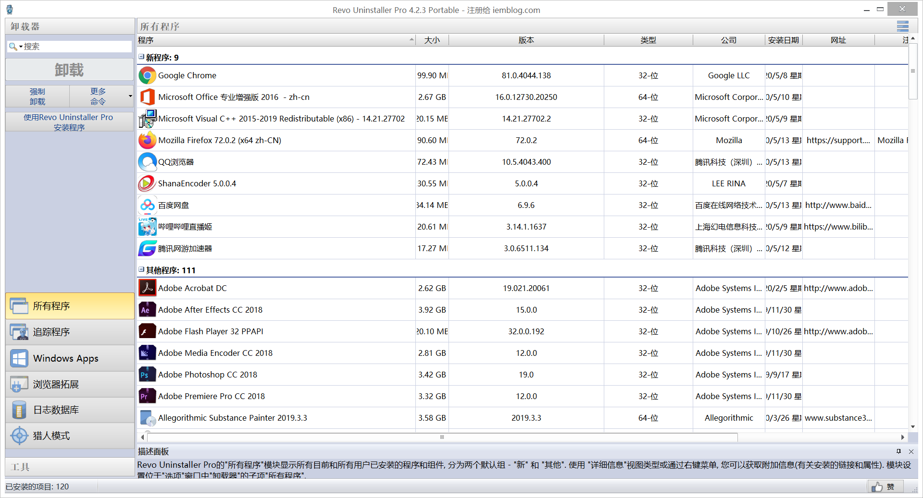The width and height of the screenshot is (923, 498).
Task: Click the vertical scrollbar thumb
Action: pos(913,71)
